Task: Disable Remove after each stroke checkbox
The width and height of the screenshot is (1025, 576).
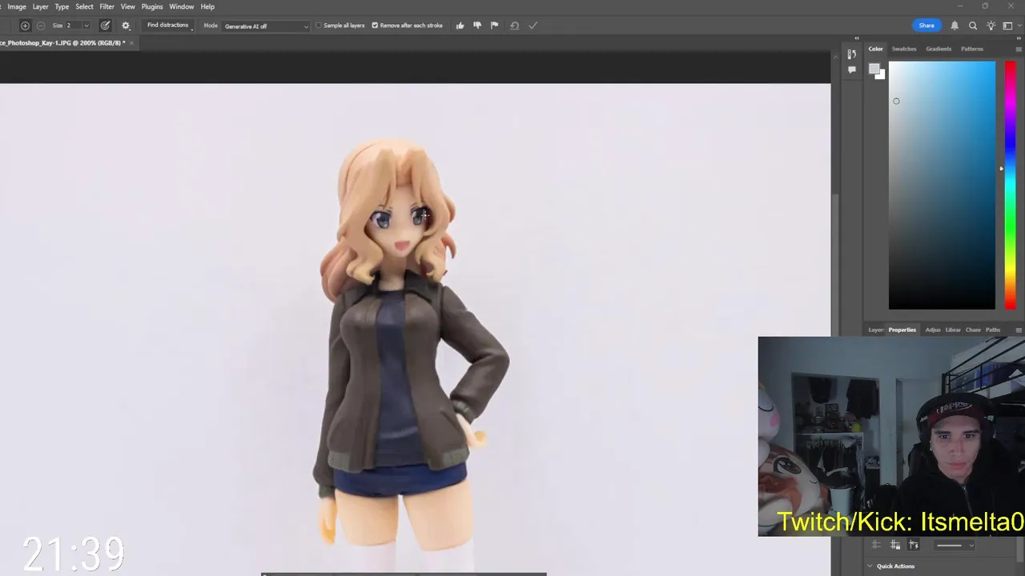Action: 375,26
